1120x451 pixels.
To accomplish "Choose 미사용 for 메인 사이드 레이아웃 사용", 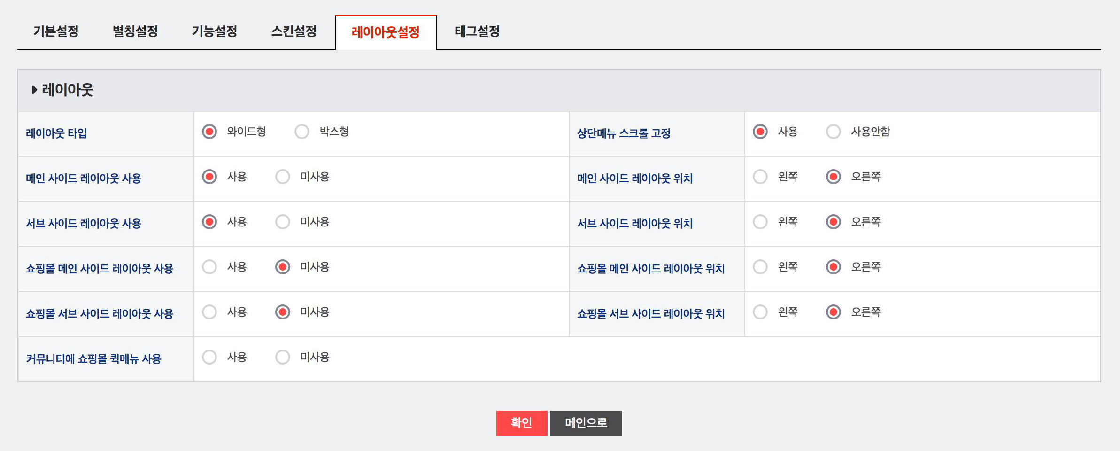I will pos(283,177).
